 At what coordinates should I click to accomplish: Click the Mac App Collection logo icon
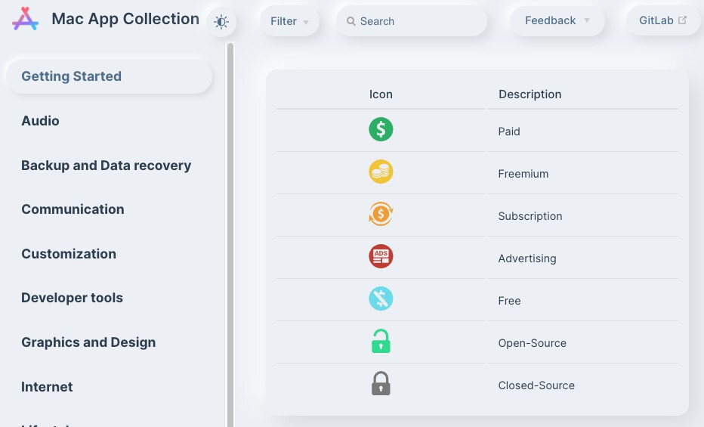[x=25, y=19]
